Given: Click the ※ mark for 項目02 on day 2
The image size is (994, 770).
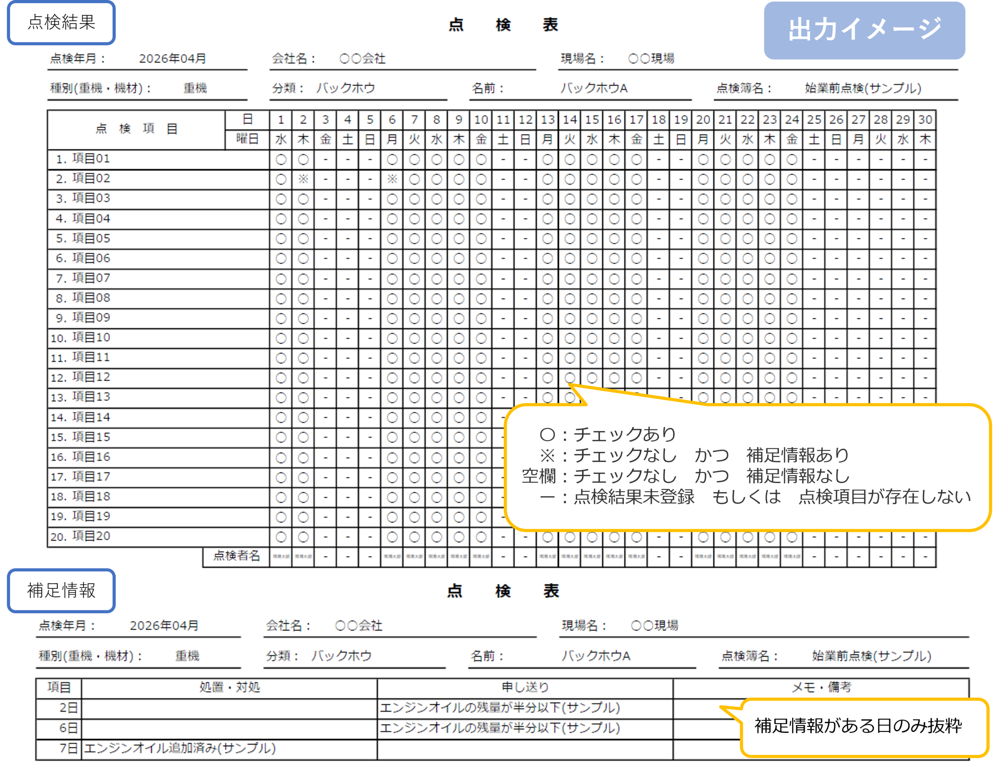Looking at the screenshot, I should coord(303,179).
